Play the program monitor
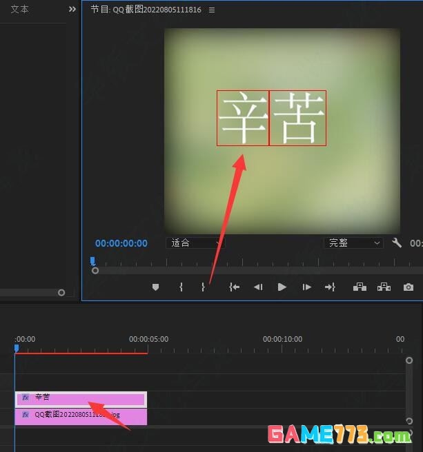Screen dimensions: 423x452 click(282, 287)
